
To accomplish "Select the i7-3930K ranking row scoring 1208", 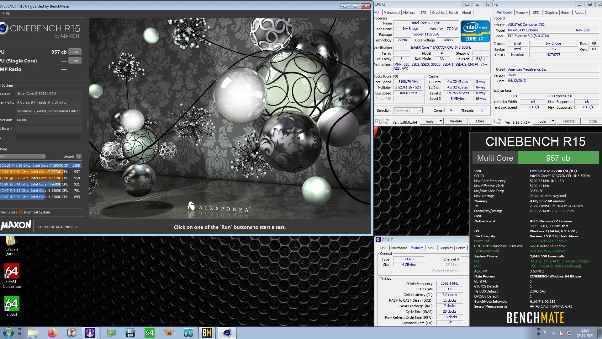I will coord(41,165).
